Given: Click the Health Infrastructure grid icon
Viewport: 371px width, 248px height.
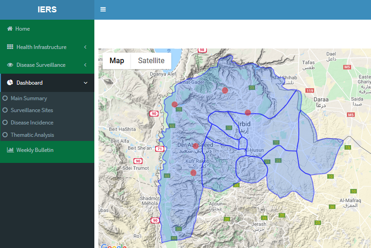Looking at the screenshot, I should [x=10, y=47].
